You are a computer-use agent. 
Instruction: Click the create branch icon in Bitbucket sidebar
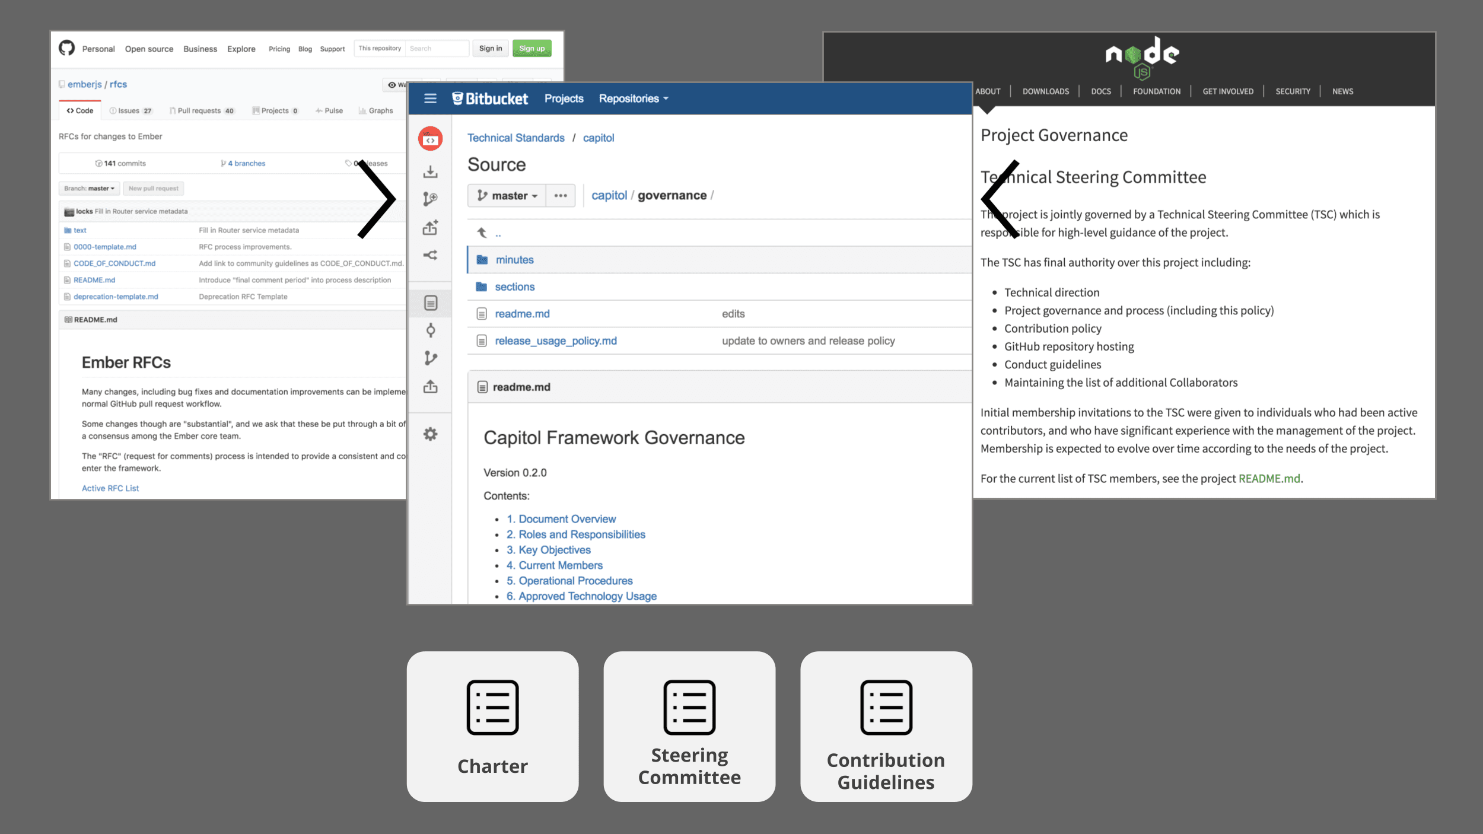(430, 199)
